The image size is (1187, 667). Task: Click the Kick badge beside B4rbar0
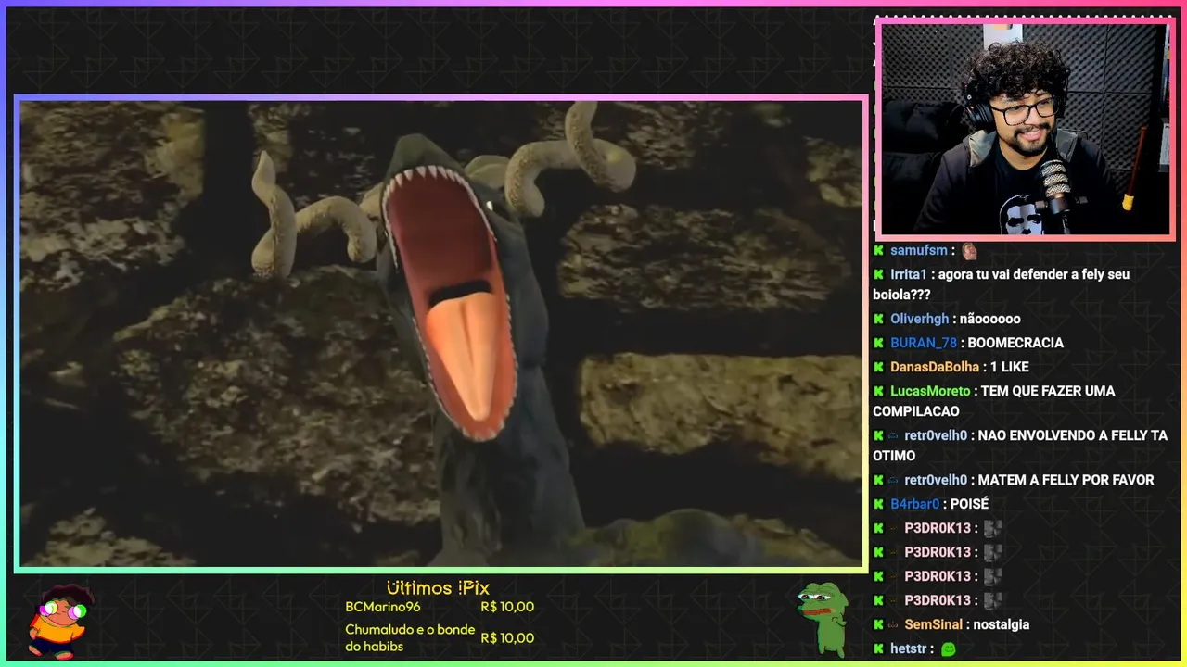[878, 504]
